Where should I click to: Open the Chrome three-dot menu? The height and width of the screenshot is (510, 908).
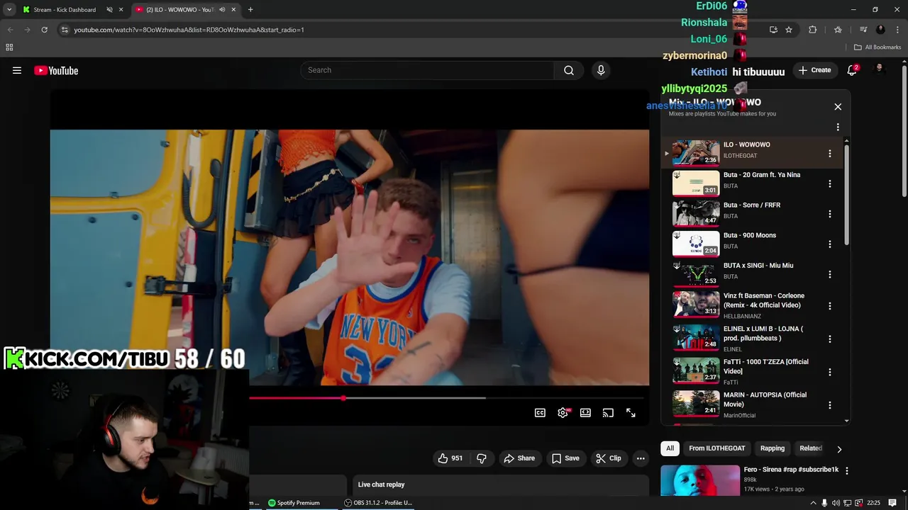897,30
